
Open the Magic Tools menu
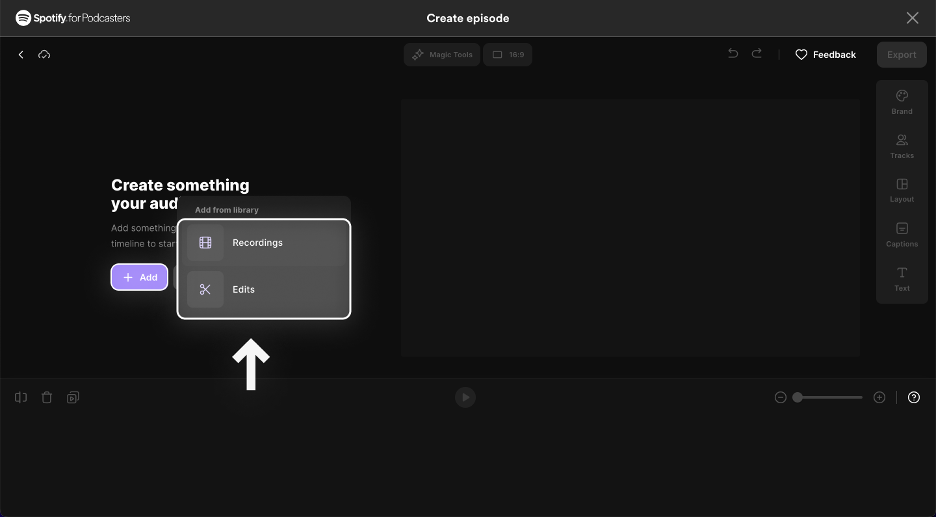pyautogui.click(x=442, y=55)
